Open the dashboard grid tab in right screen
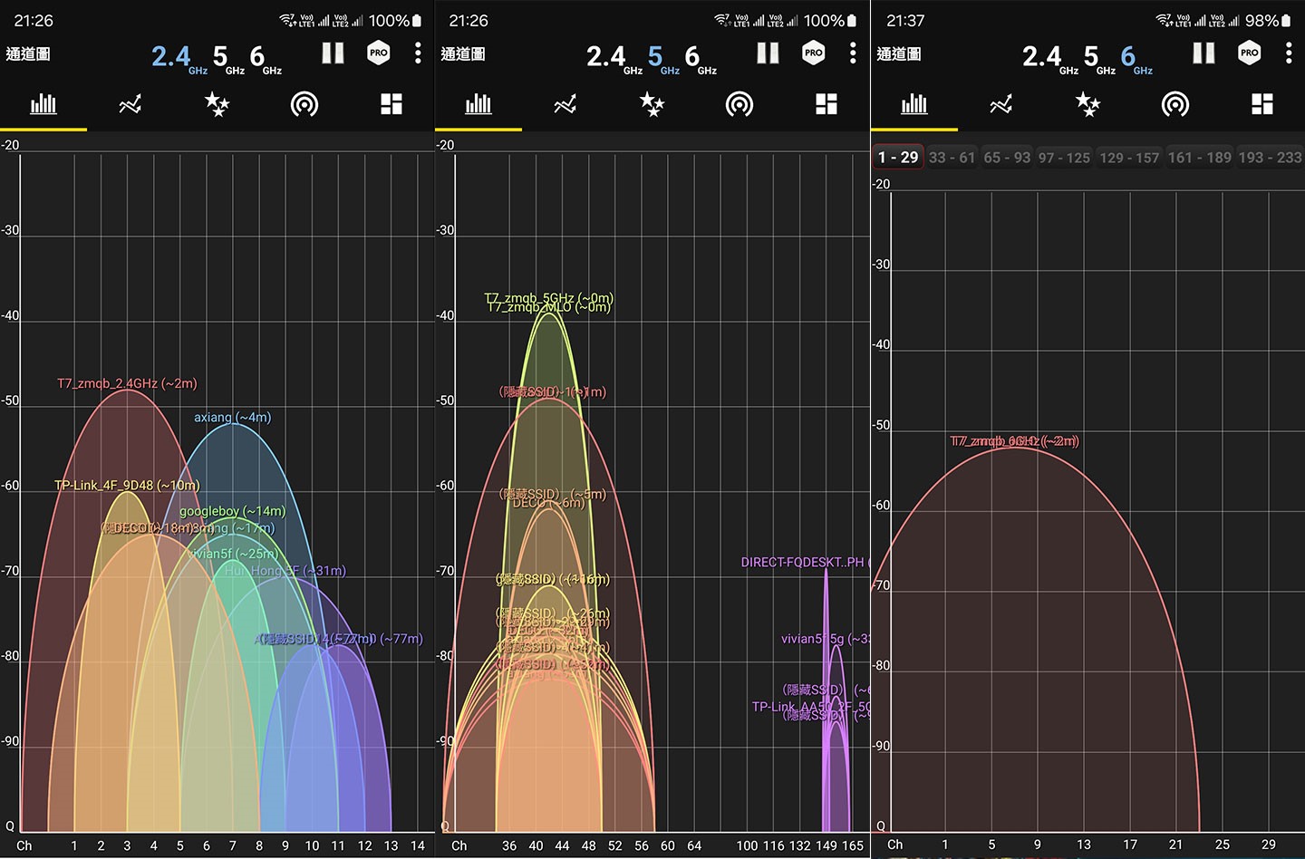1305x859 pixels. coord(1262,104)
